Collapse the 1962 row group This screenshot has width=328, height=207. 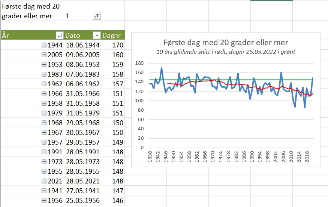44,84
